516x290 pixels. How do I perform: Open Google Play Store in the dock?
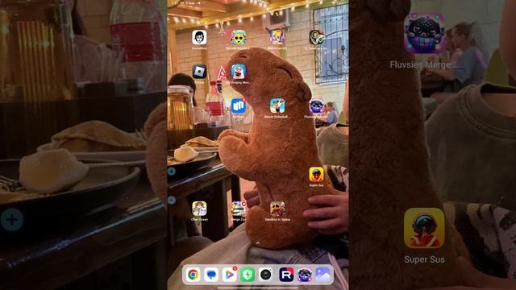(230, 275)
